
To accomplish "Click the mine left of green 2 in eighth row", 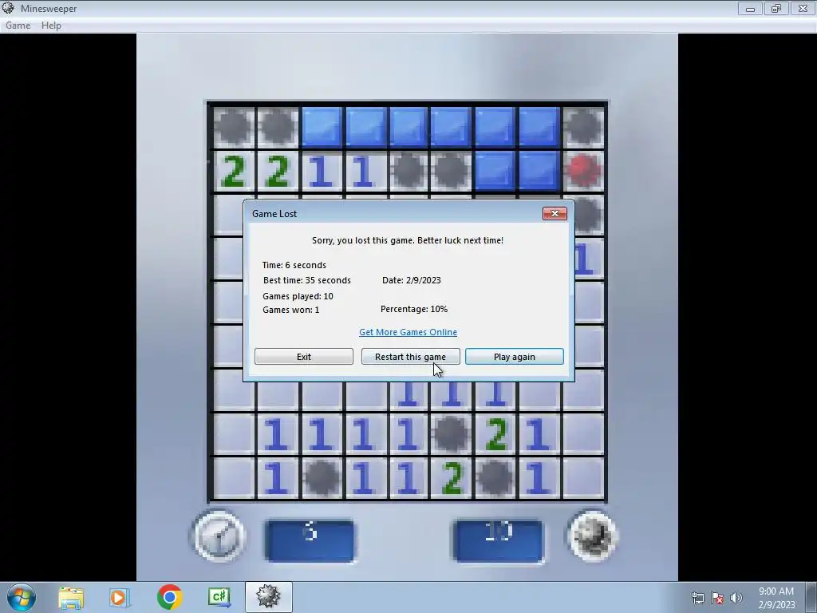I will pos(452,433).
